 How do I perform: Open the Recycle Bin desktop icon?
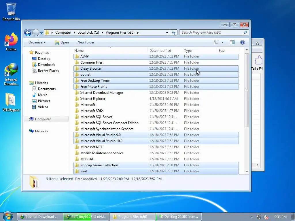click(x=11, y=12)
